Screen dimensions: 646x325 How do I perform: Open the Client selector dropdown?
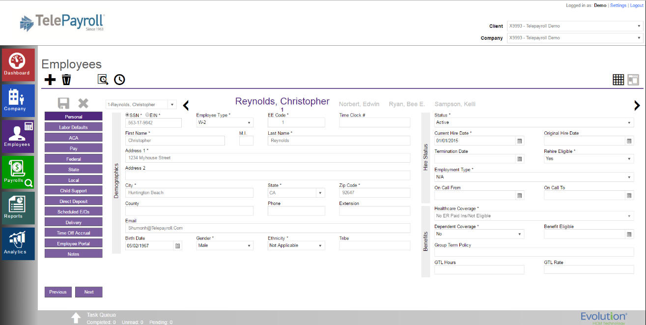coord(638,26)
